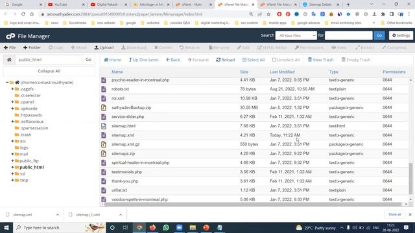Screen dimensions: 415x233
Task: Open the browser extensions puzzle icon
Action: click(383, 14)
